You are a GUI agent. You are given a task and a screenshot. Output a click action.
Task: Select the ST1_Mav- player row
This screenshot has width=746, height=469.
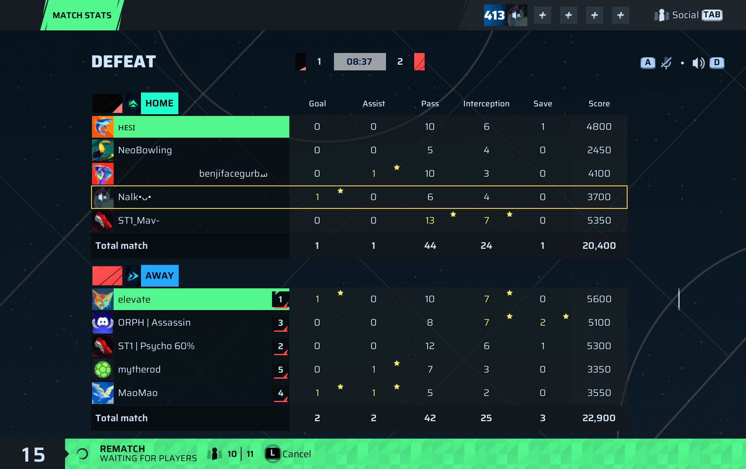point(190,221)
